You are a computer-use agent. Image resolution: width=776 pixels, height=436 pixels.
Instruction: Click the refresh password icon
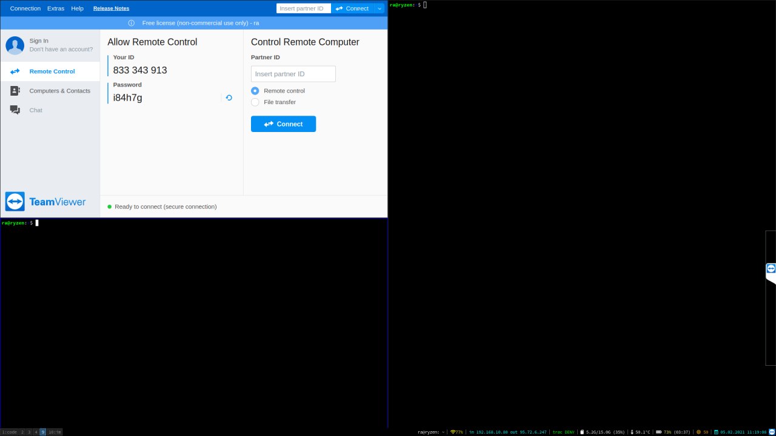pos(229,97)
